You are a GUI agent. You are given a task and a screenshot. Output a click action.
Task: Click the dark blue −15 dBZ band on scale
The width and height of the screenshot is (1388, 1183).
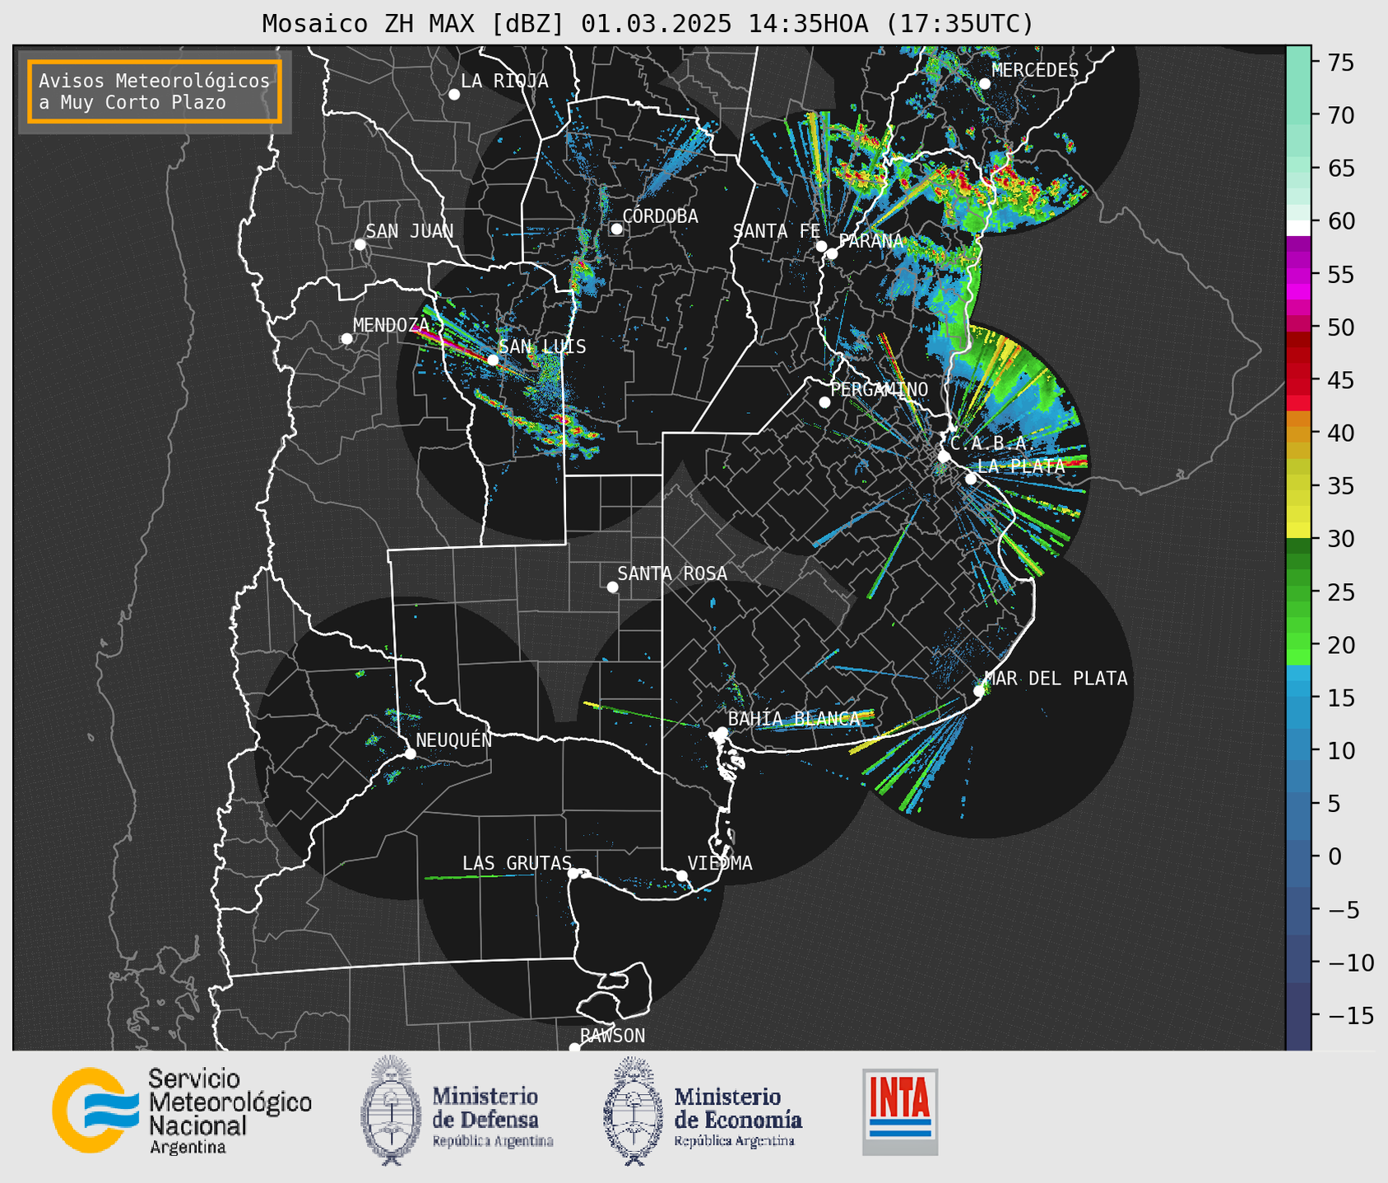(1298, 1016)
